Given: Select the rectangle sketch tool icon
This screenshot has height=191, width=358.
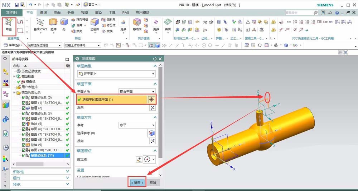Looking at the screenshot, I should point(20,30).
